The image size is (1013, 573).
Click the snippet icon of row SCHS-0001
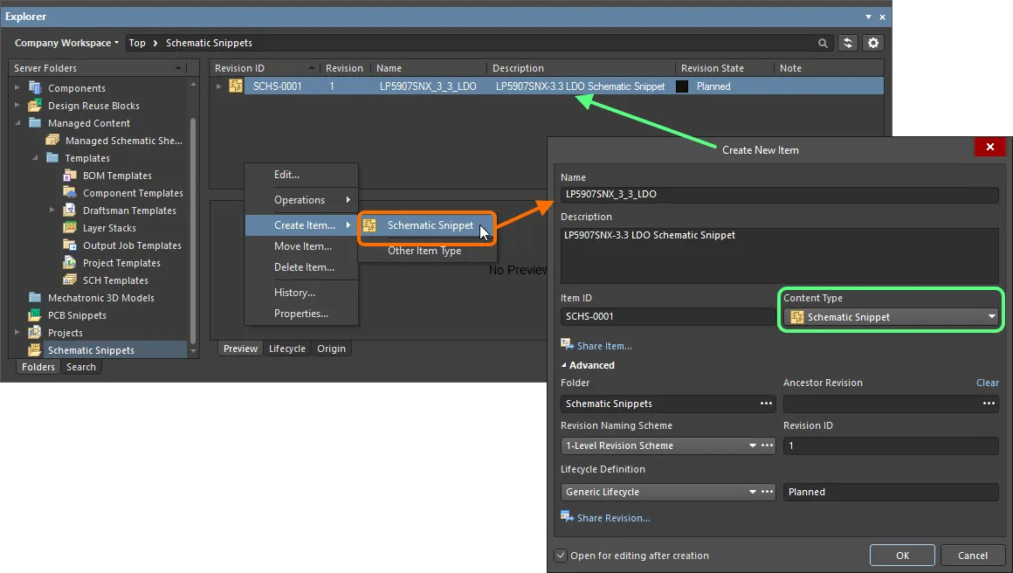pyautogui.click(x=236, y=86)
